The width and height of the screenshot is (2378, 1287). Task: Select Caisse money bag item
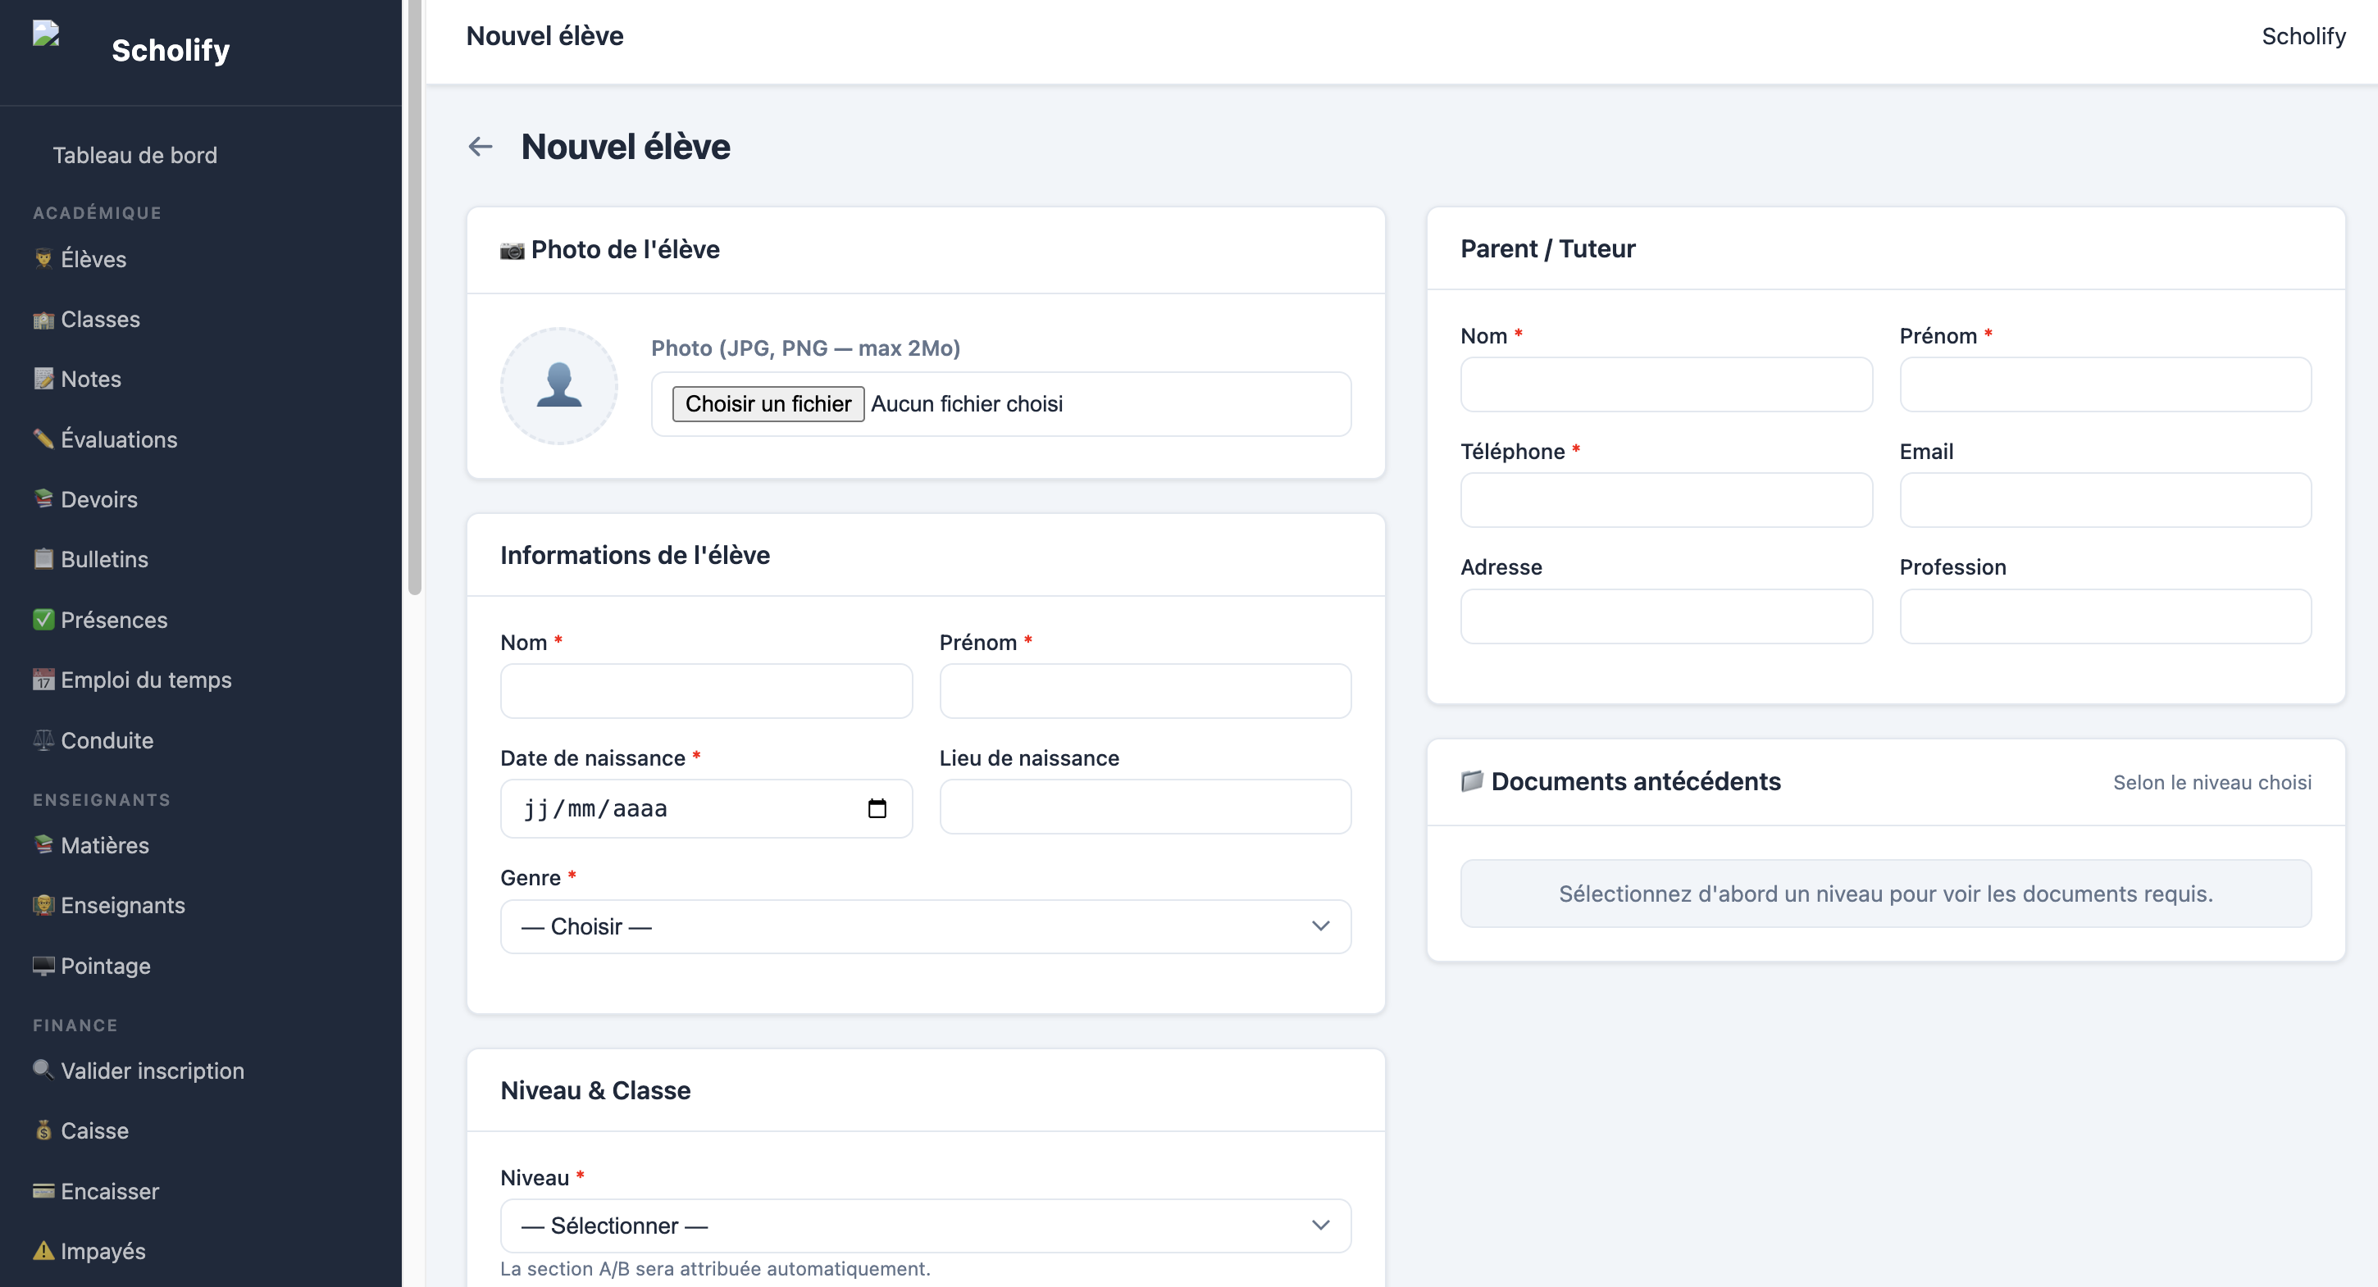81,1130
